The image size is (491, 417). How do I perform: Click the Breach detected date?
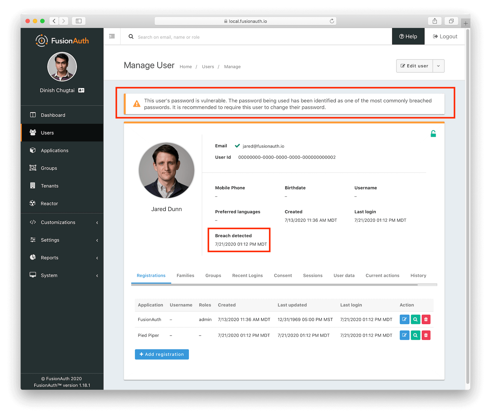coord(241,244)
